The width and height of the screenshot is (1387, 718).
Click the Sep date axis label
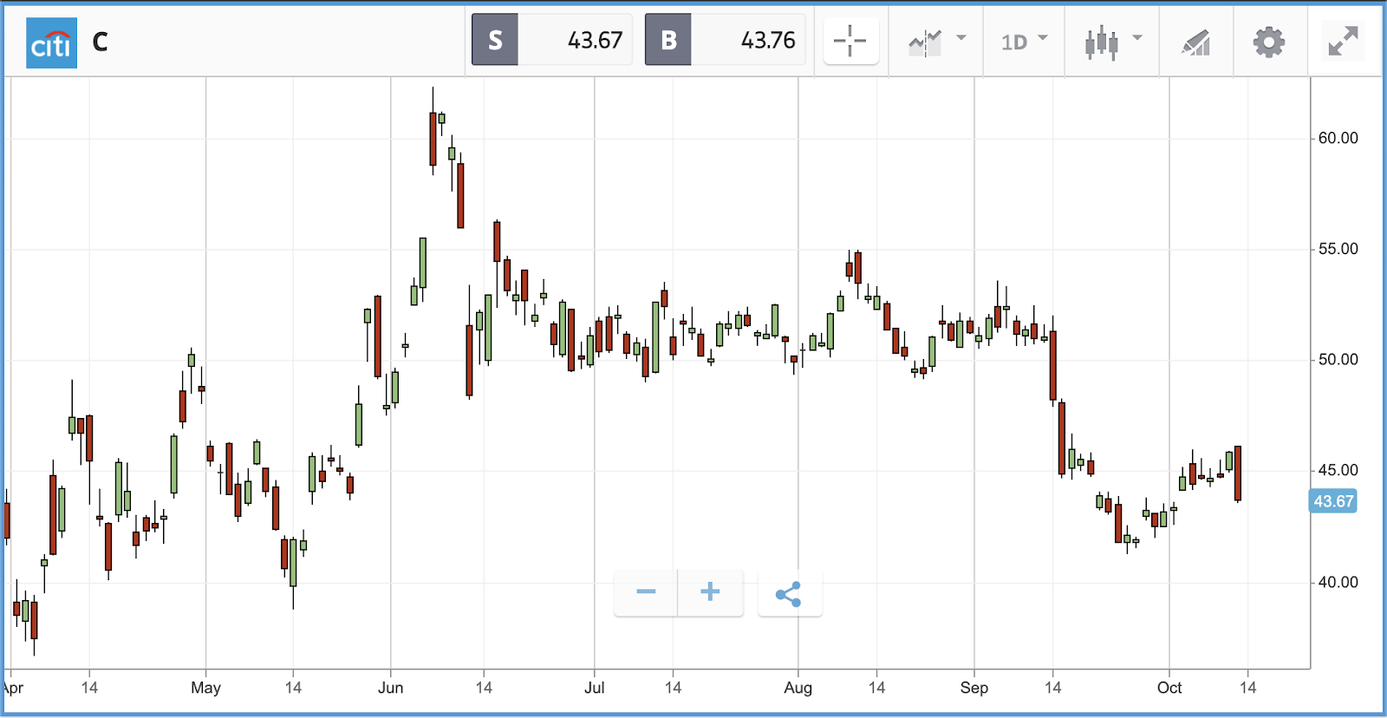click(x=974, y=689)
